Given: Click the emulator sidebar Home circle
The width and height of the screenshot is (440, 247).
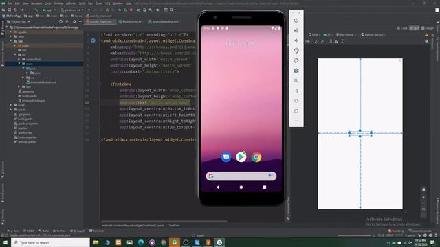Looking at the screenshot, I should click(296, 101).
